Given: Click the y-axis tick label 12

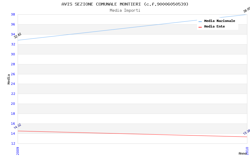Looking at the screenshot, I should pyautogui.click(x=13, y=143).
